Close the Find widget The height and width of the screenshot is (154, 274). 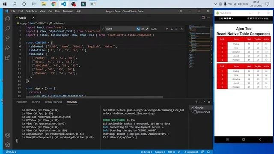(182, 29)
